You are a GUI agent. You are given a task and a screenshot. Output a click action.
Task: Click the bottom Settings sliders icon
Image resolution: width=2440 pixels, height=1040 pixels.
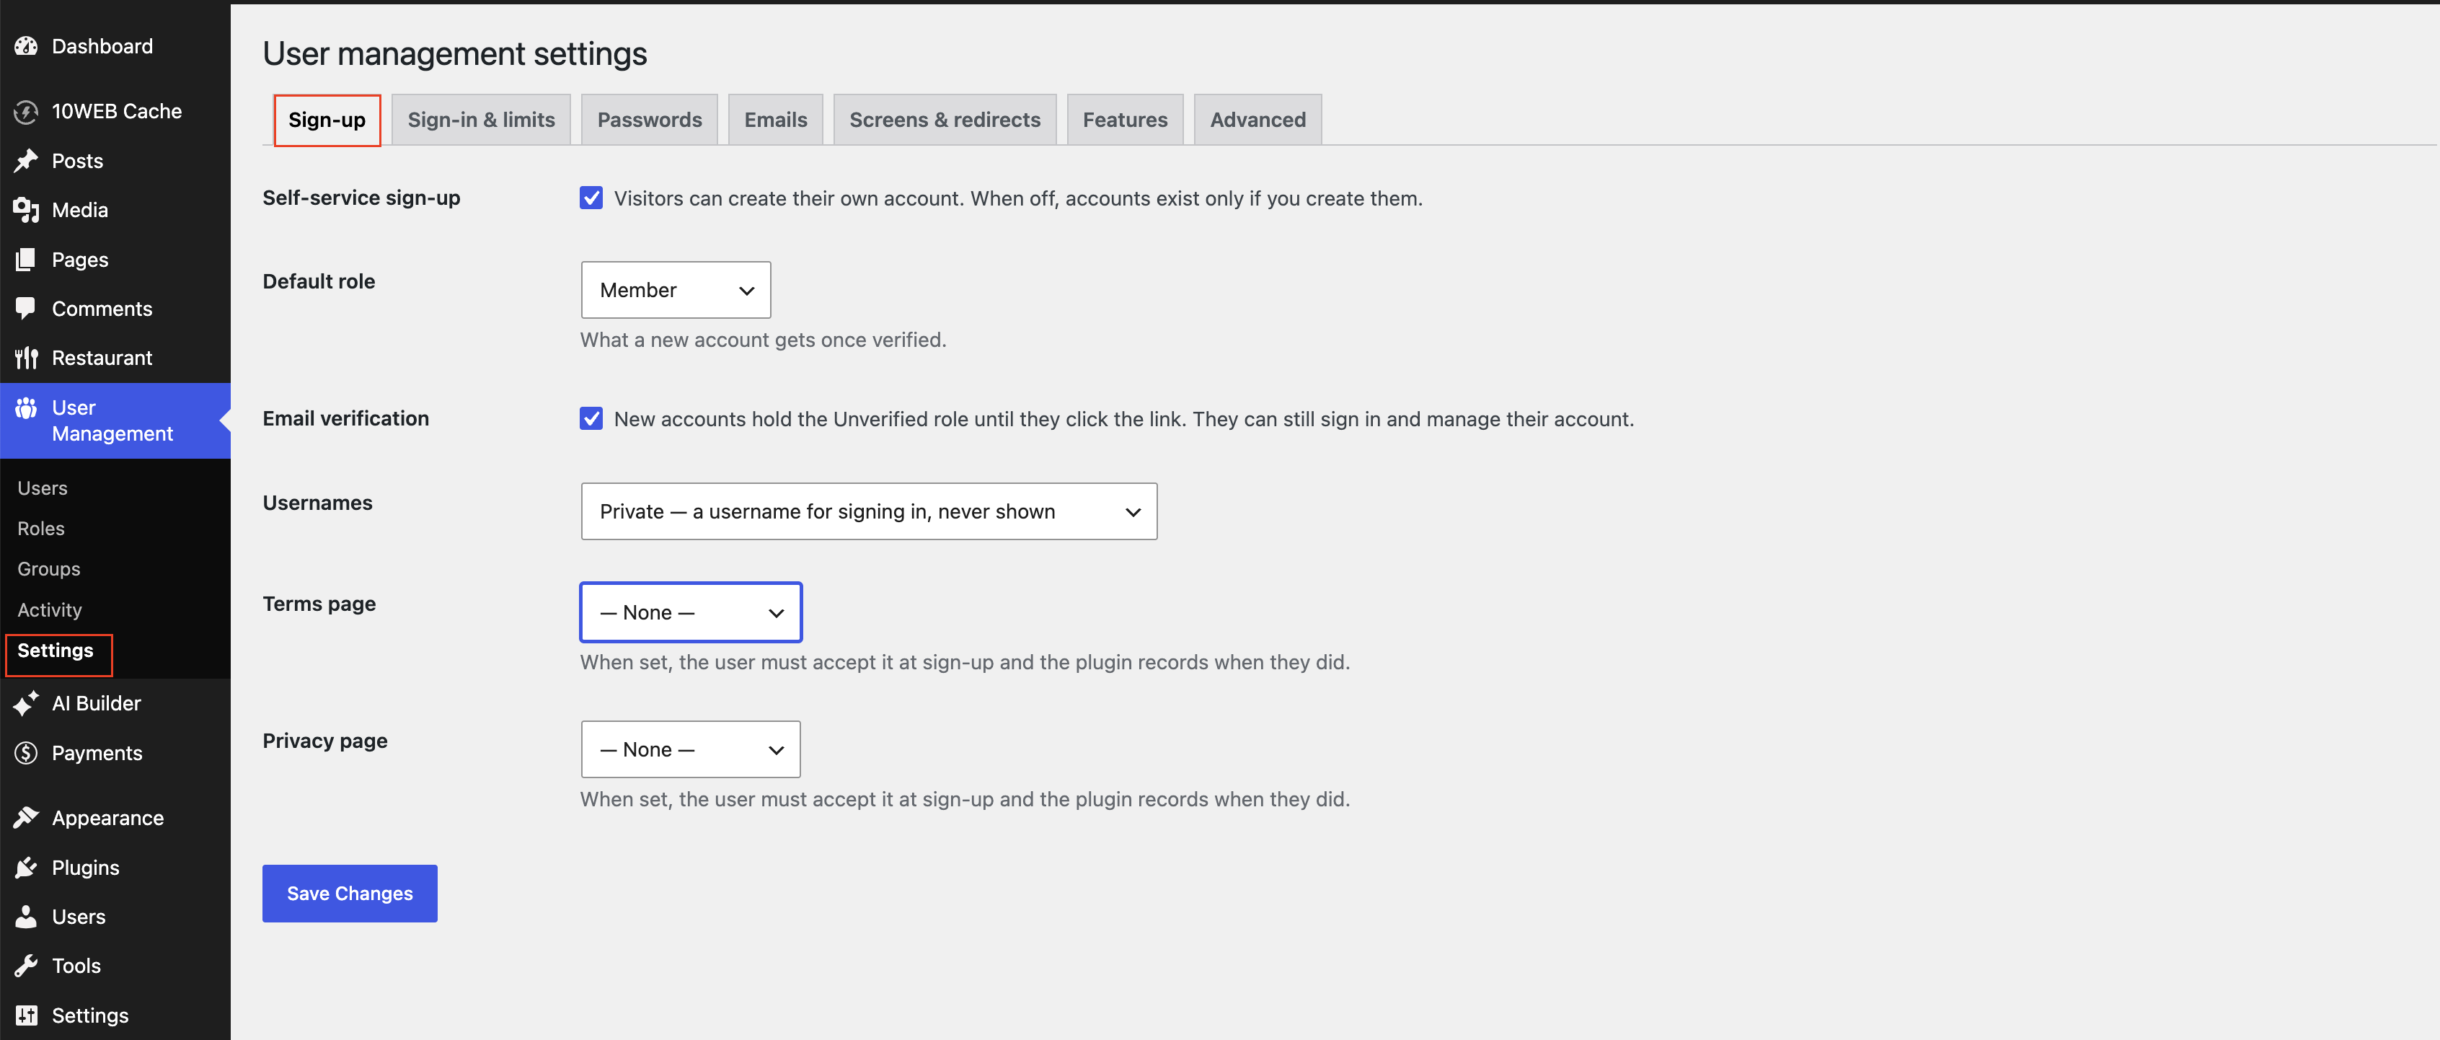click(x=25, y=1015)
